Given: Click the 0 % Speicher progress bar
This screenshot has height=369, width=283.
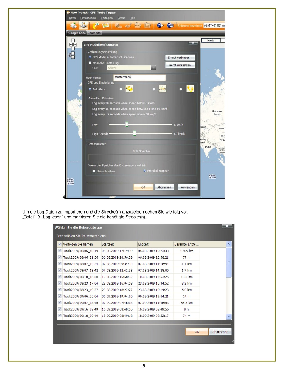Looking at the screenshot, I should click(x=141, y=157).
